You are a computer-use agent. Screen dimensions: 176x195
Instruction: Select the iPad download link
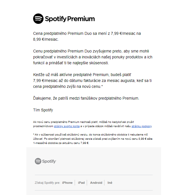click(x=81, y=183)
